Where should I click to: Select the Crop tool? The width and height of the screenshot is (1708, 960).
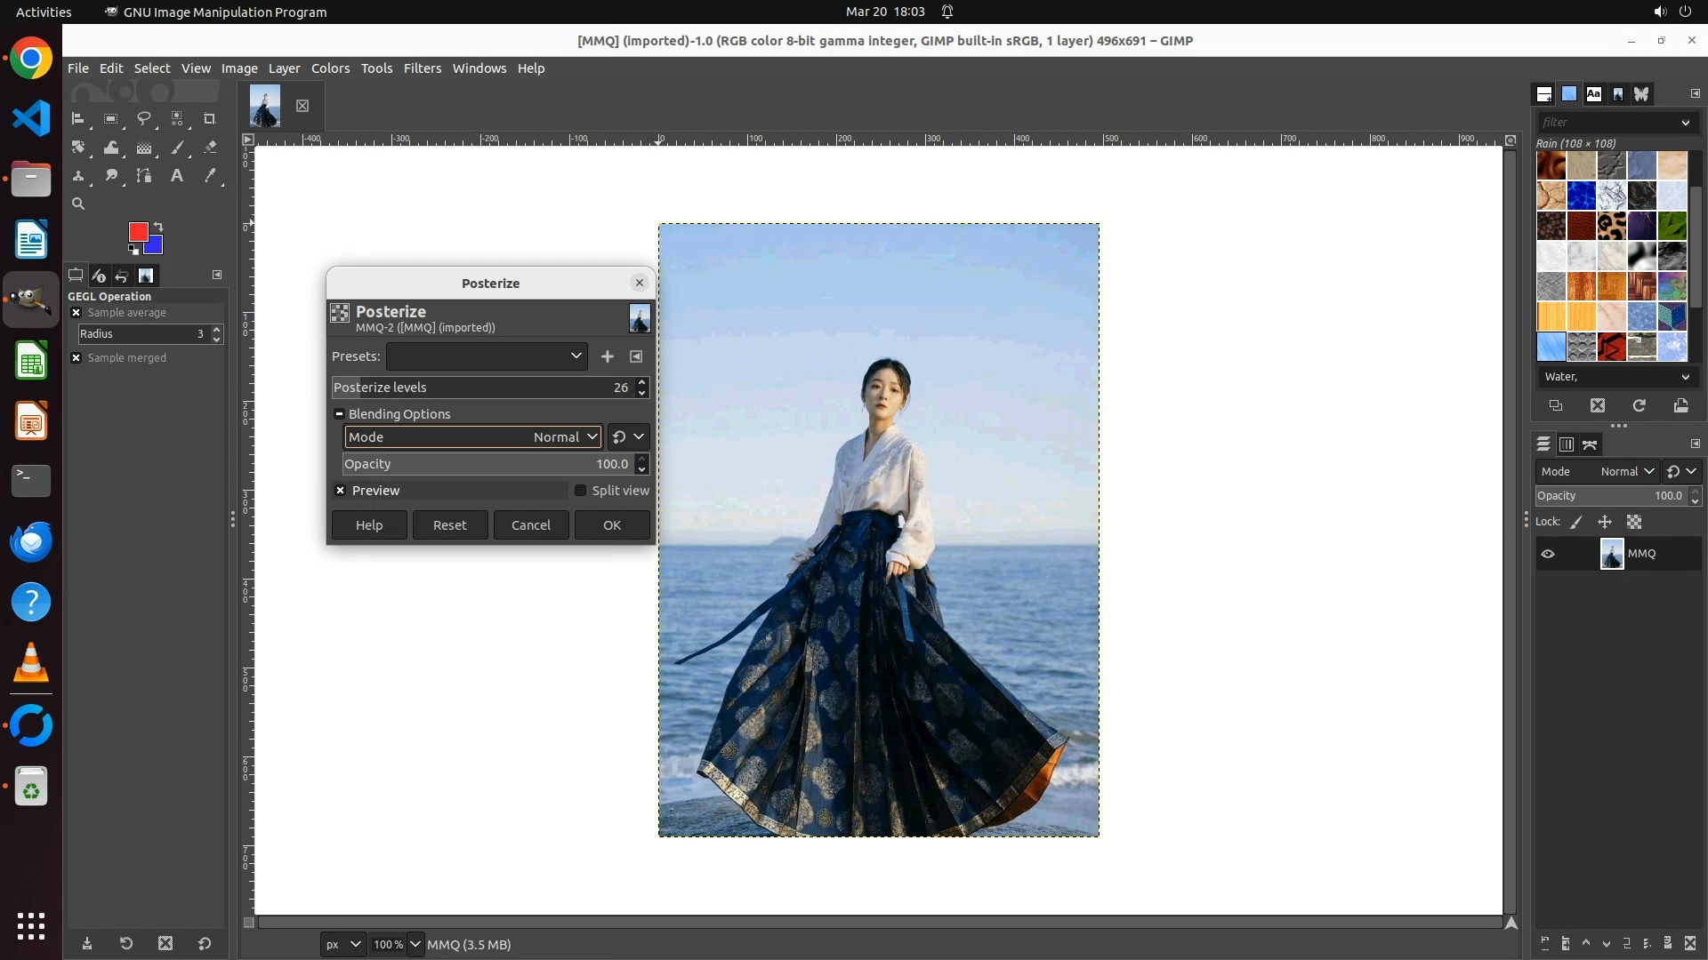coord(210,118)
